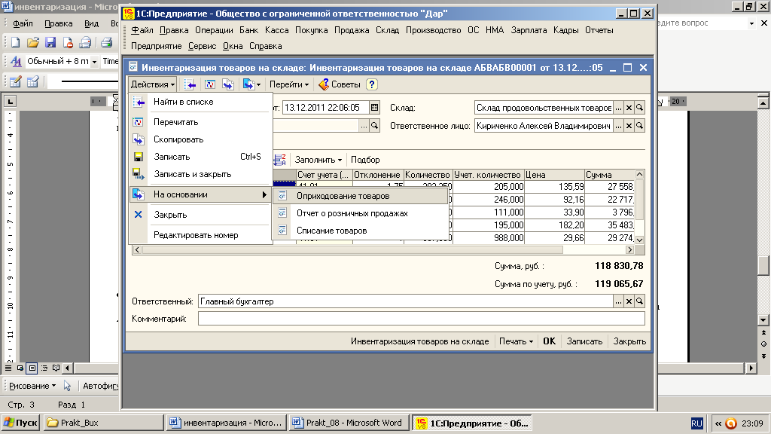Expand the На основании submenu arrow
This screenshot has width=771, height=434.
point(264,195)
